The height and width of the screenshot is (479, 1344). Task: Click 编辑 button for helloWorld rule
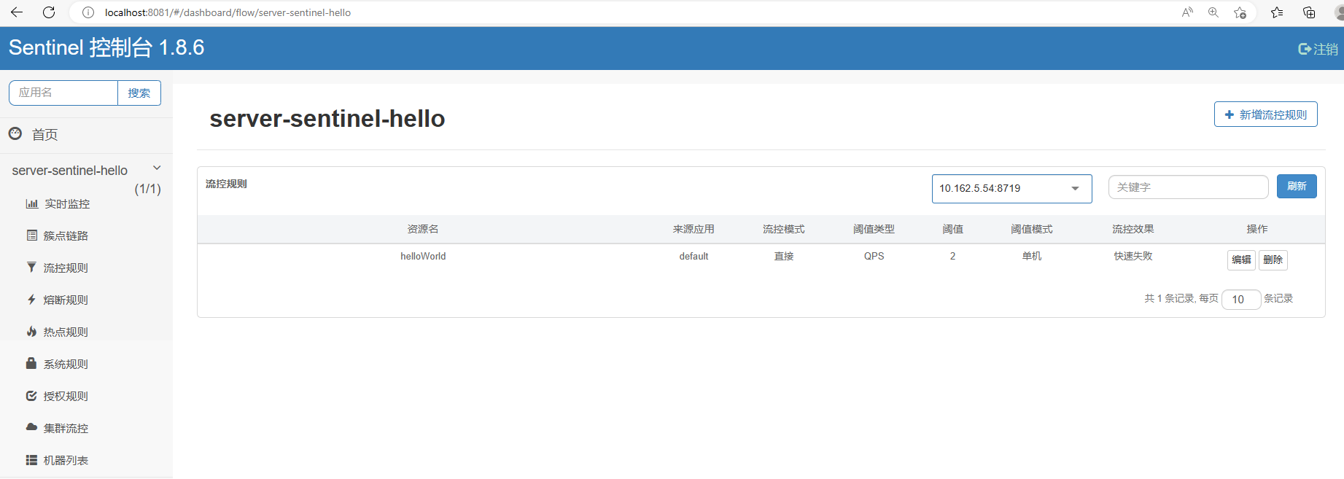1241,260
